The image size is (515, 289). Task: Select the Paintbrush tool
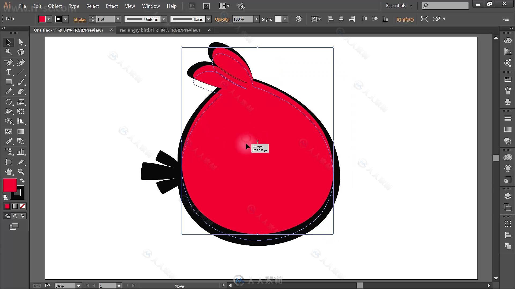click(x=21, y=82)
